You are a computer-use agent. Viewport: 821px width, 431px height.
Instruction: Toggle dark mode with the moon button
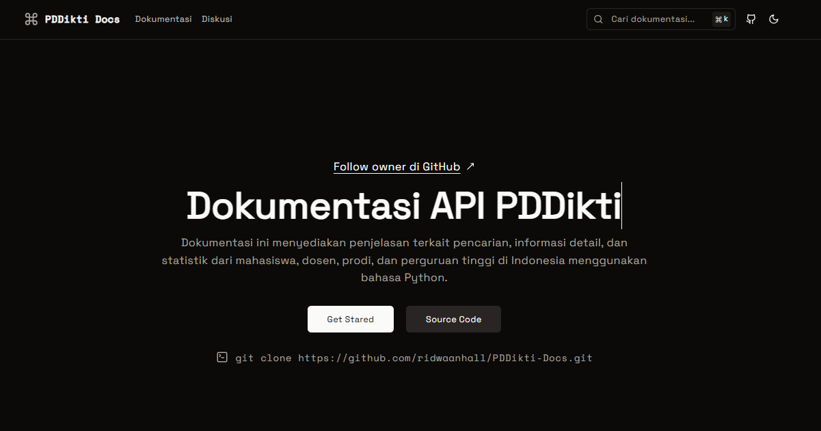(x=773, y=19)
